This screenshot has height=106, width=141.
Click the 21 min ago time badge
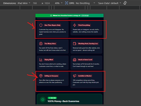(x=85, y=15)
